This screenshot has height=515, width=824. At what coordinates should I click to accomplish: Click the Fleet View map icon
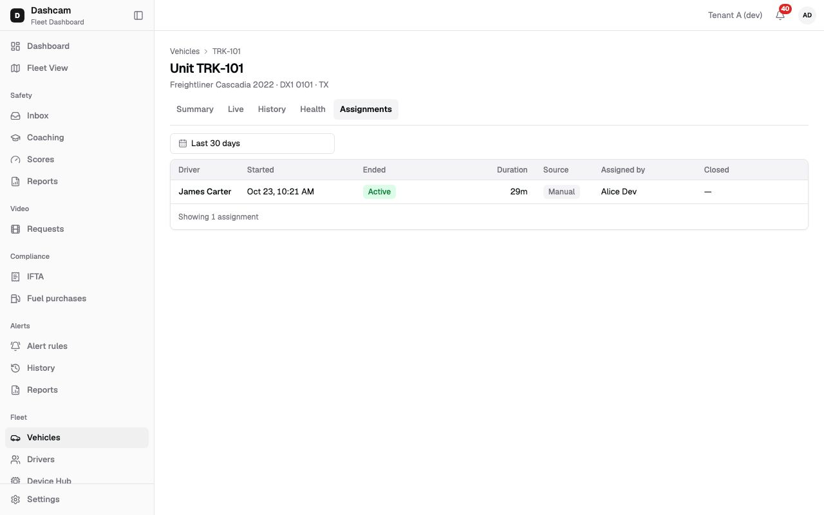click(x=15, y=68)
